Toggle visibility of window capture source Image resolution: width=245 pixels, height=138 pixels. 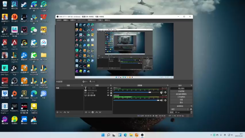[108, 93]
